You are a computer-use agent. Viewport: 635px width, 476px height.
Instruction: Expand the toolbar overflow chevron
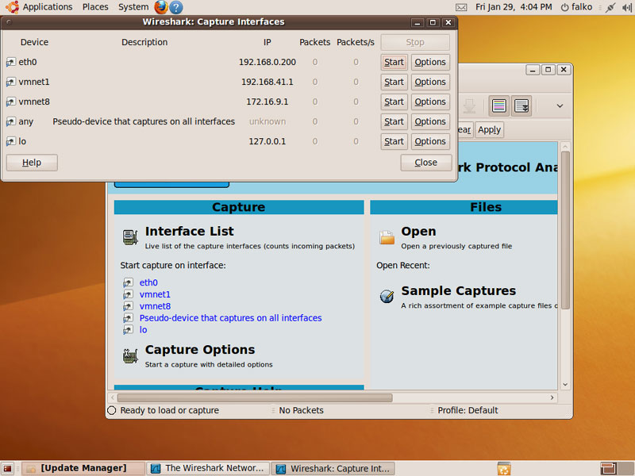(560, 106)
